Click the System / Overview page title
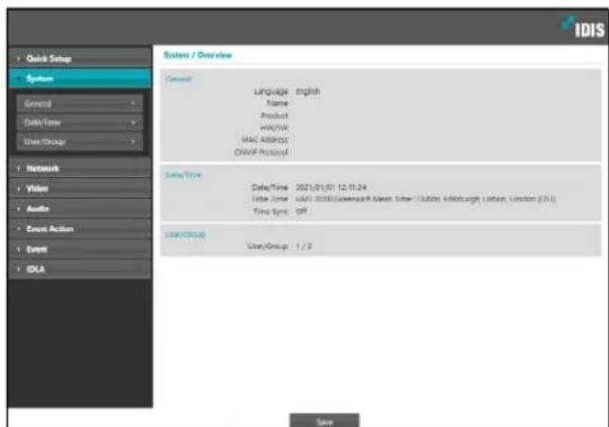This screenshot has width=609, height=427. [x=197, y=55]
